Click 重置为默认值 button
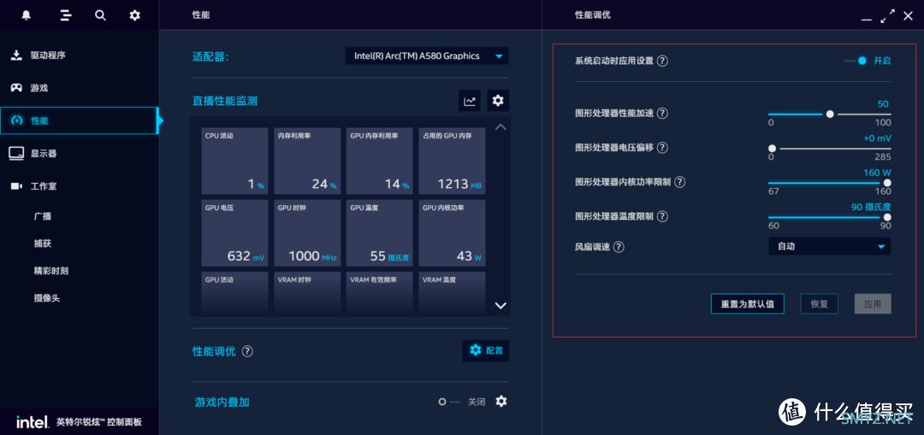Screen dimensions: 924x435 pyautogui.click(x=747, y=303)
